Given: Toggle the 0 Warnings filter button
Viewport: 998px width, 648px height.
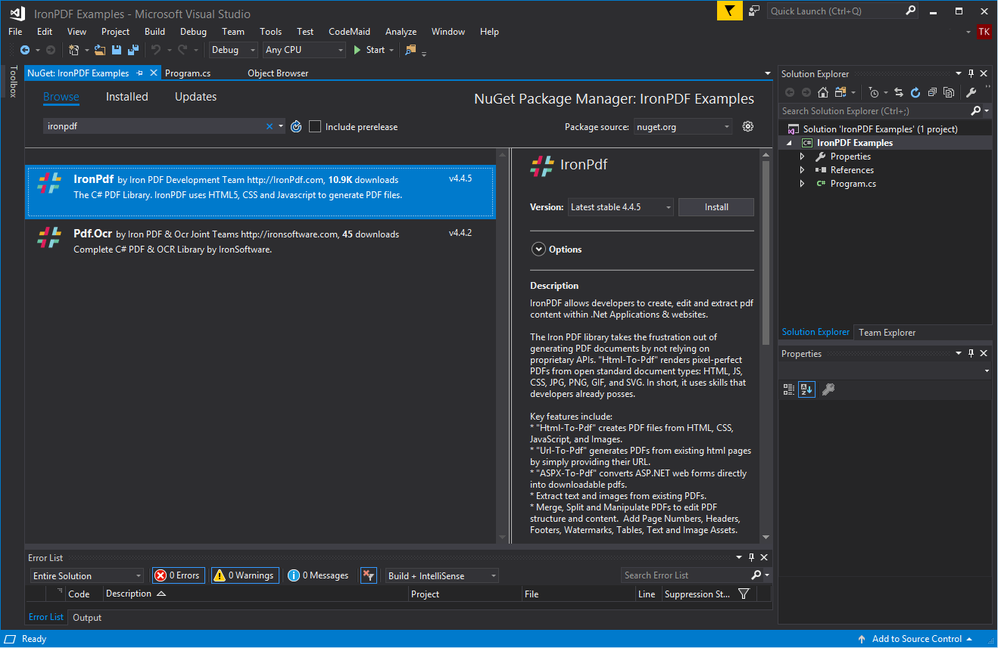Looking at the screenshot, I should [x=245, y=575].
